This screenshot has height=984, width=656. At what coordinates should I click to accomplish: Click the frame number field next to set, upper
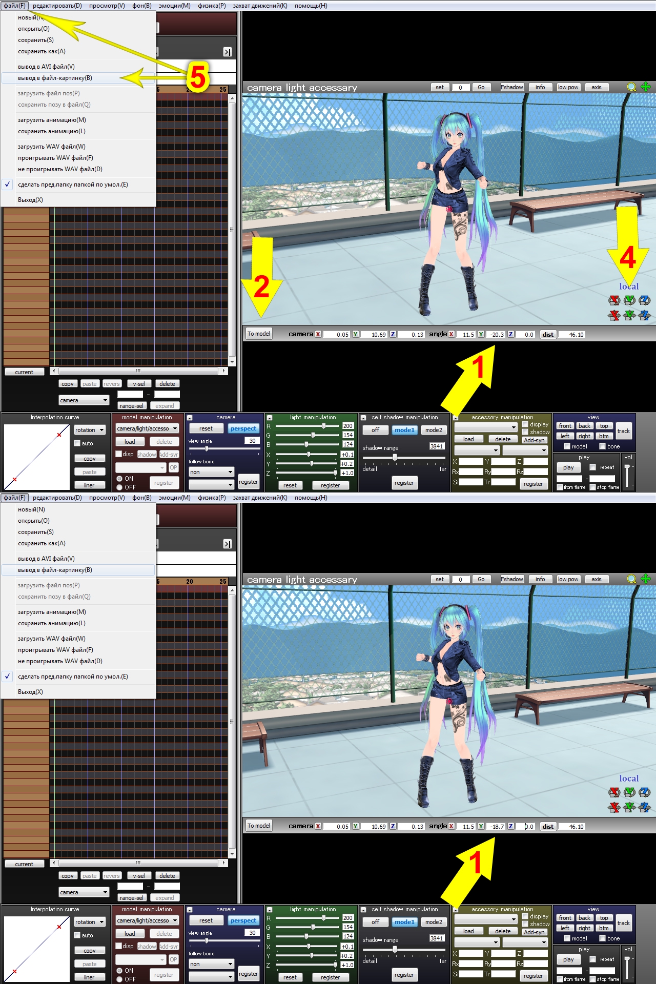[460, 87]
